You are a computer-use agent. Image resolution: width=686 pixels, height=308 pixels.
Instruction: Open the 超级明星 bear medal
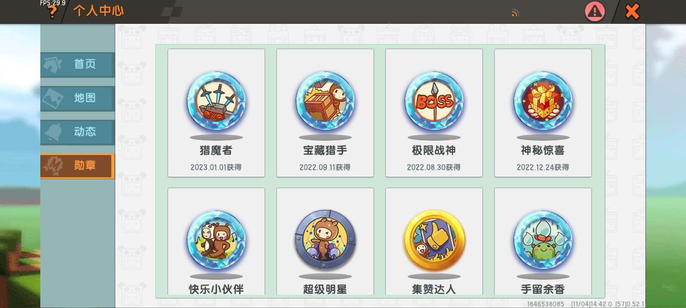click(325, 240)
